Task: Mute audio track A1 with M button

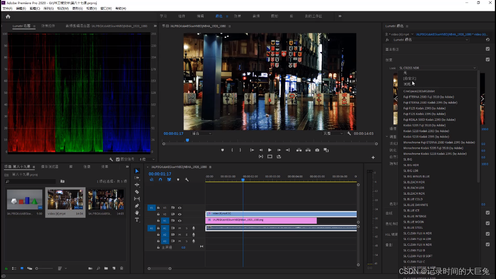Action: pos(180,228)
